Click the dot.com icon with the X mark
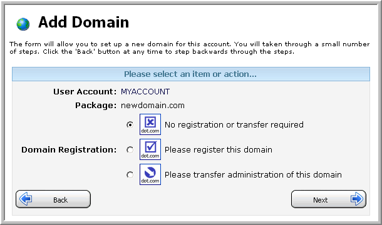Image resolution: width=382 pixels, height=225 pixels. click(150, 124)
